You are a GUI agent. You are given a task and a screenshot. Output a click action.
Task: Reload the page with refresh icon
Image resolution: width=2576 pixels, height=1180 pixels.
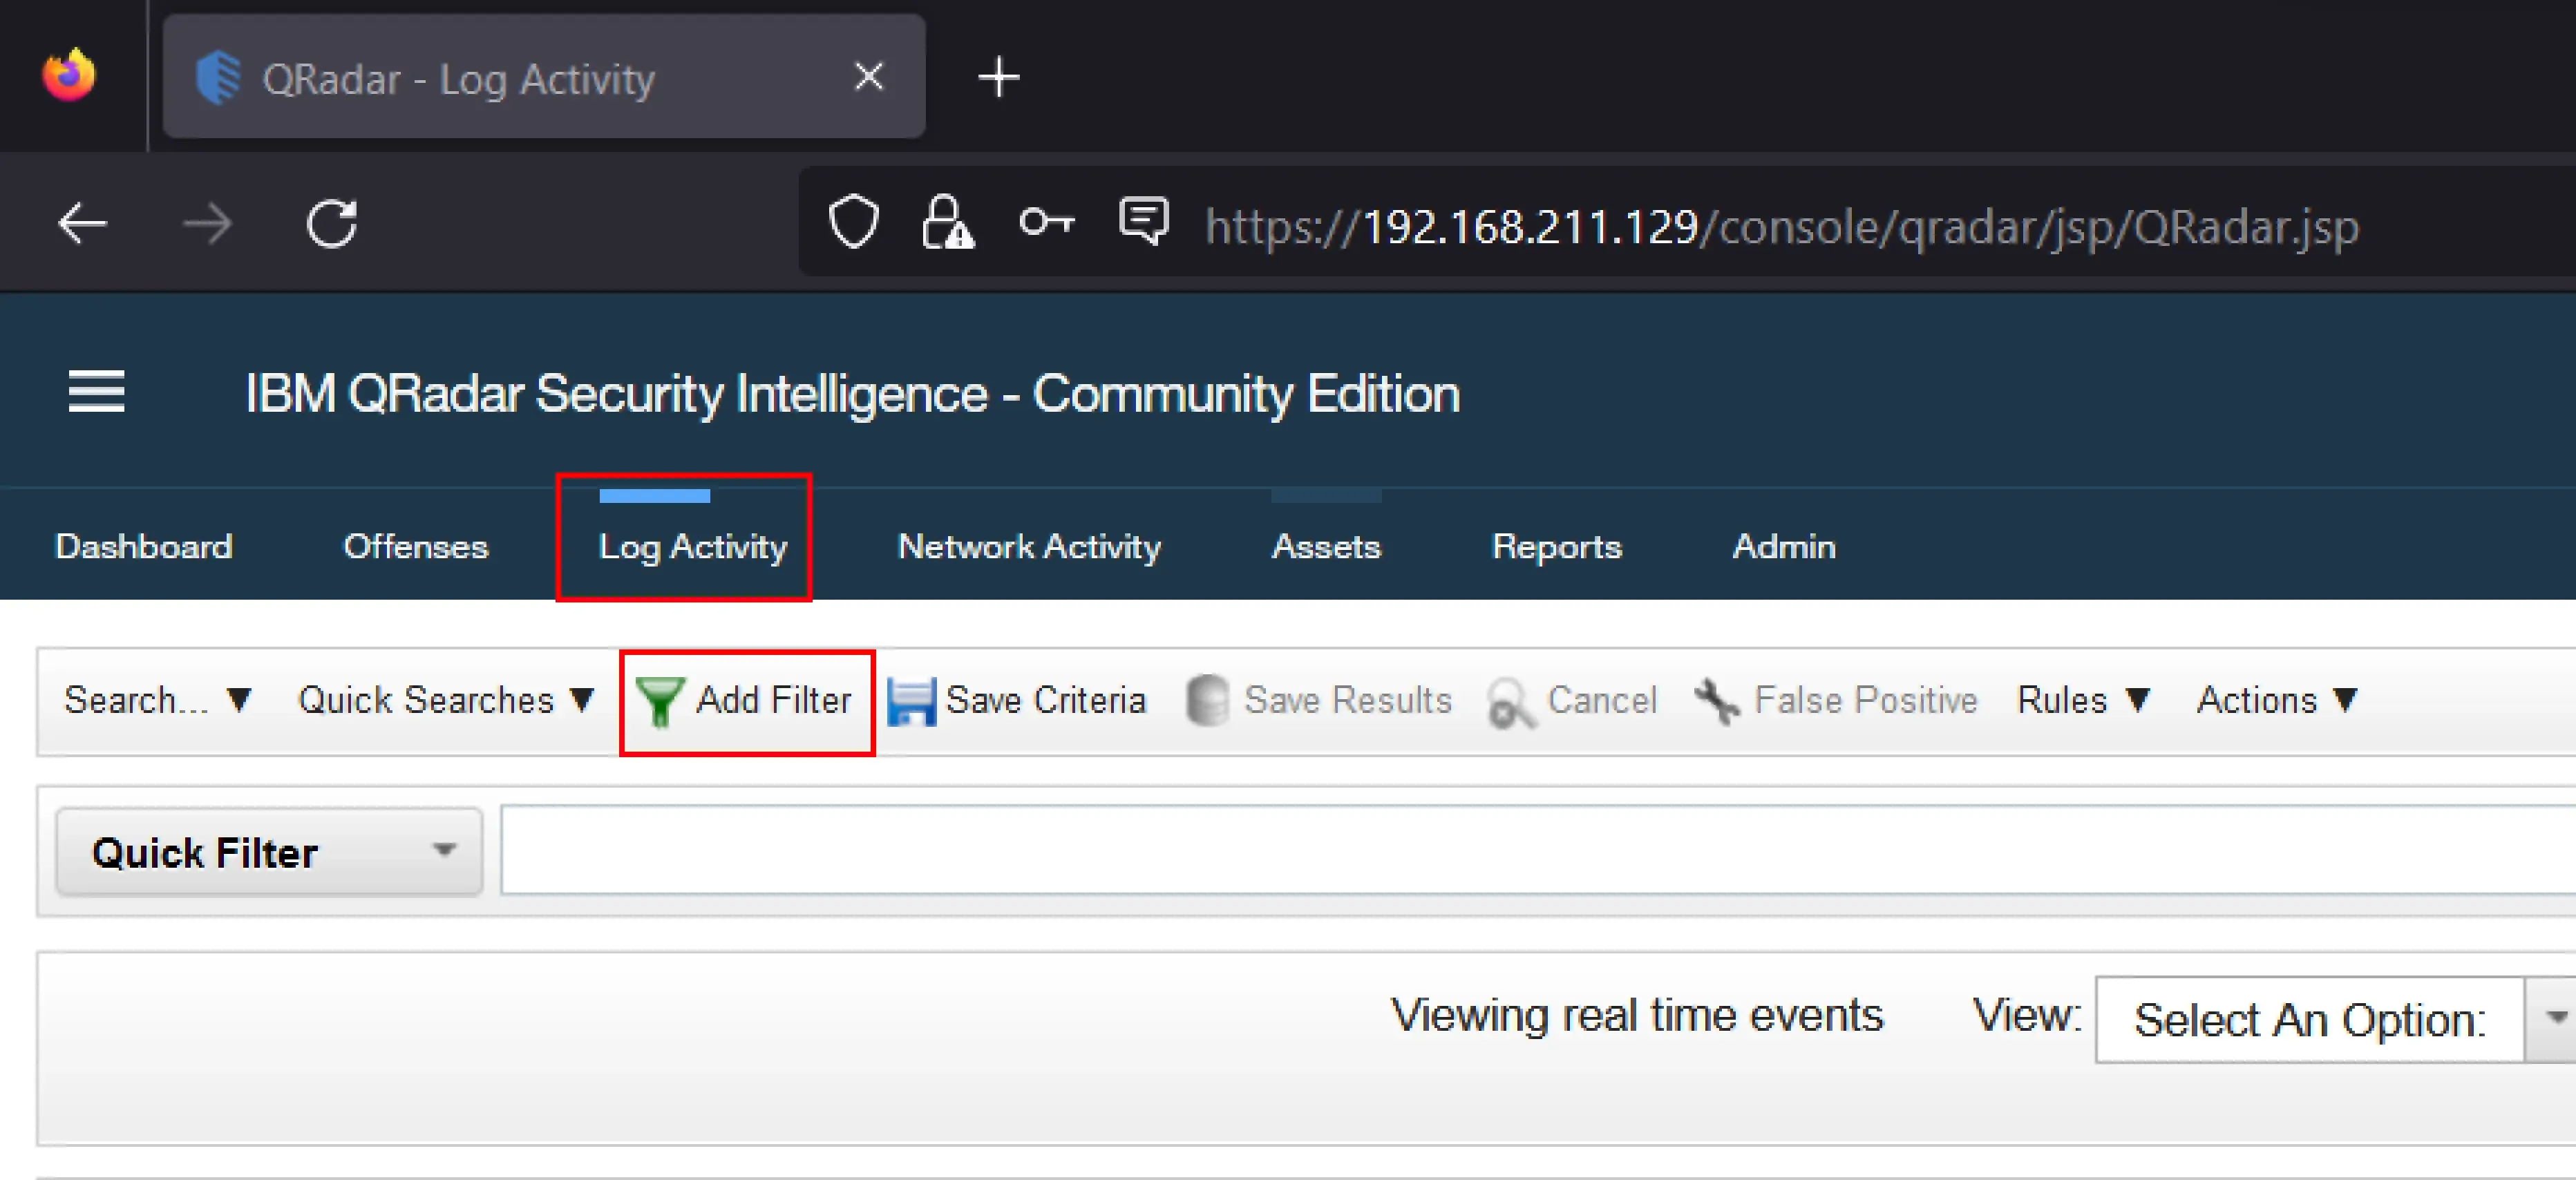(332, 223)
